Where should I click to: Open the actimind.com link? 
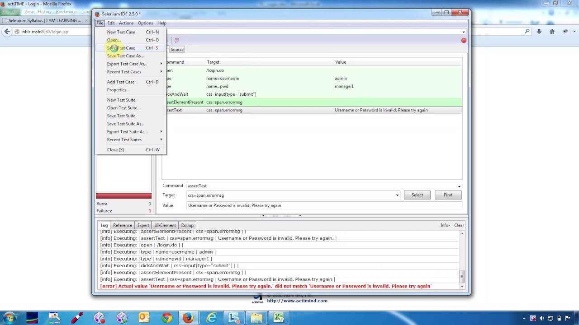click(297, 301)
